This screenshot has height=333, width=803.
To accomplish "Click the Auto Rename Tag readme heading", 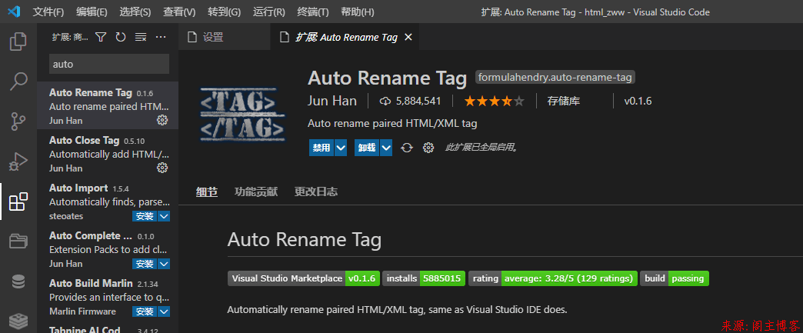I will [x=304, y=240].
